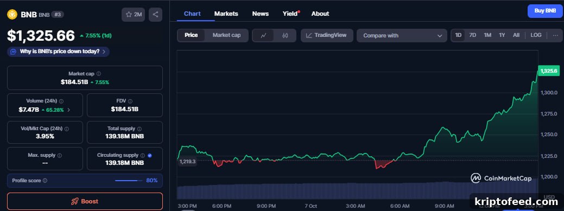This screenshot has height=211, width=564.
Task: Open the Compare with dropdown
Action: [402, 36]
